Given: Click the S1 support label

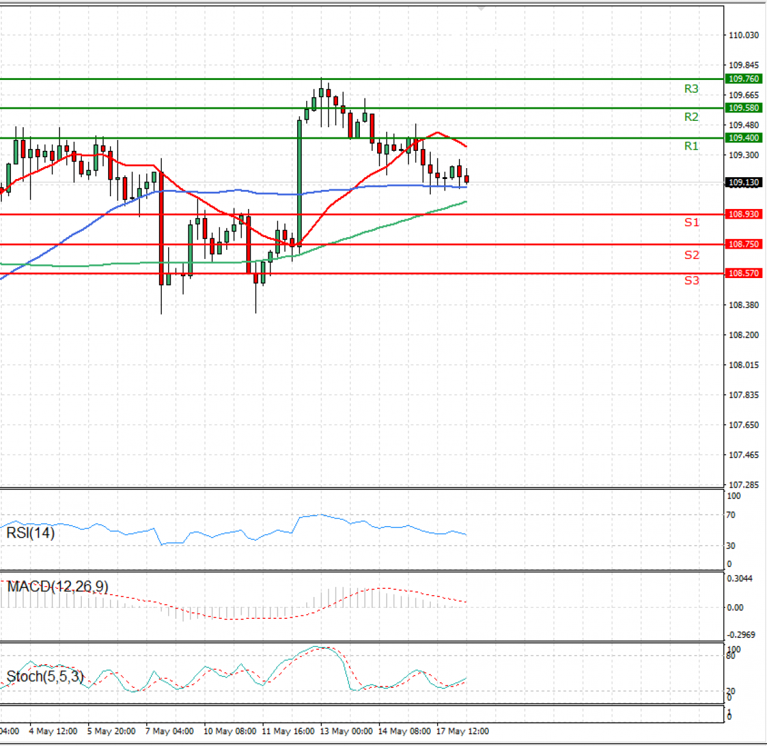Looking at the screenshot, I should click(x=692, y=222).
